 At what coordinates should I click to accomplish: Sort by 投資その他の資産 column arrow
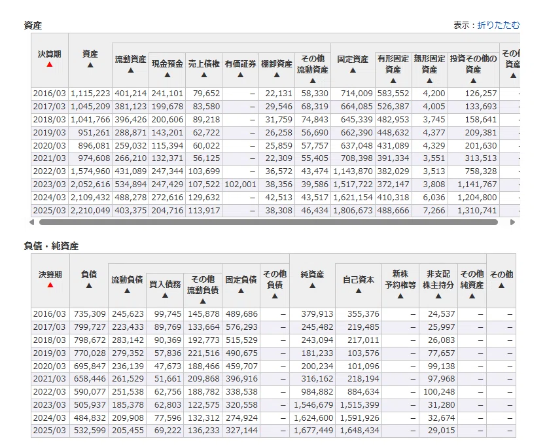point(474,80)
